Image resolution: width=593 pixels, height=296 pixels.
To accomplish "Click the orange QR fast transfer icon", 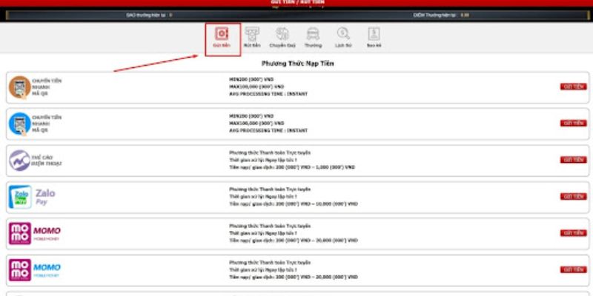I will [19, 87].
